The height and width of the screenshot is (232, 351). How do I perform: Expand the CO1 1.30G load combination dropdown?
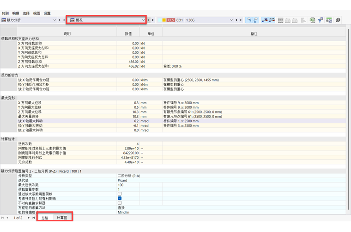pyautogui.click(x=231, y=20)
